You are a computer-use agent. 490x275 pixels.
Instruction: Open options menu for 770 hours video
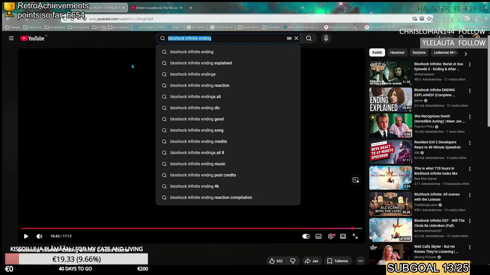470,169
